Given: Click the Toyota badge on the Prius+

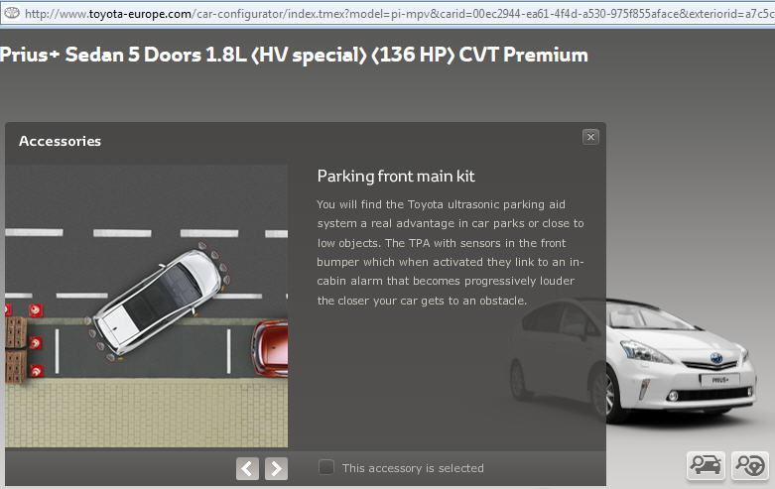Looking at the screenshot, I should [x=716, y=358].
